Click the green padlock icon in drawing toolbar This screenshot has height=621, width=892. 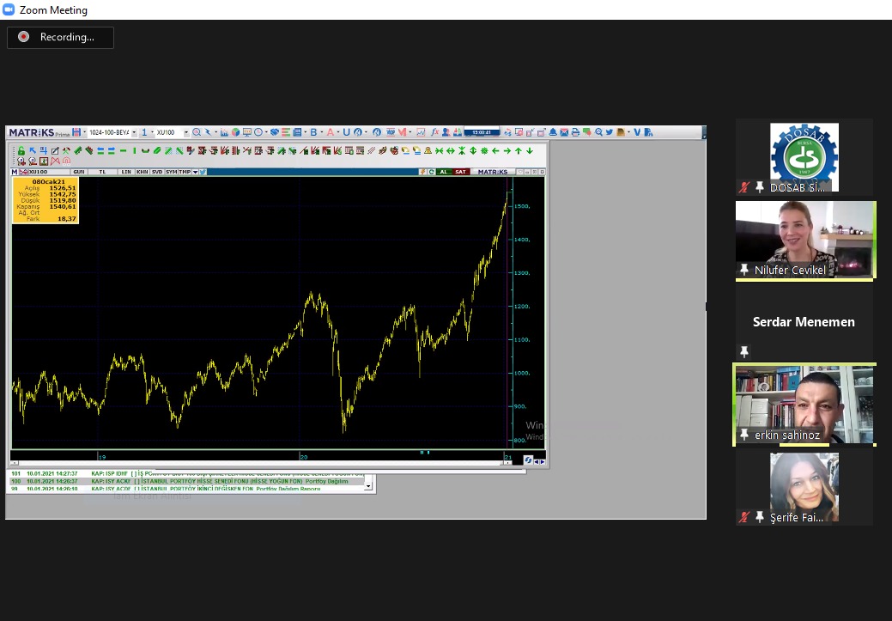point(21,151)
